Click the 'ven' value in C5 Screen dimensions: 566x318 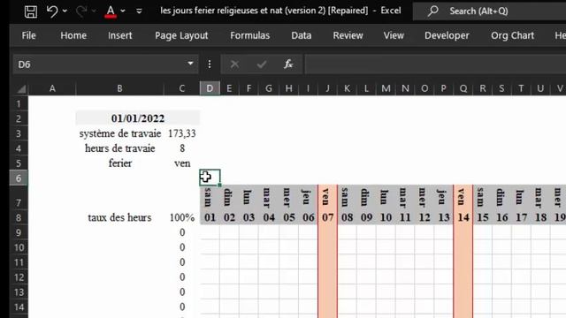pyautogui.click(x=182, y=163)
